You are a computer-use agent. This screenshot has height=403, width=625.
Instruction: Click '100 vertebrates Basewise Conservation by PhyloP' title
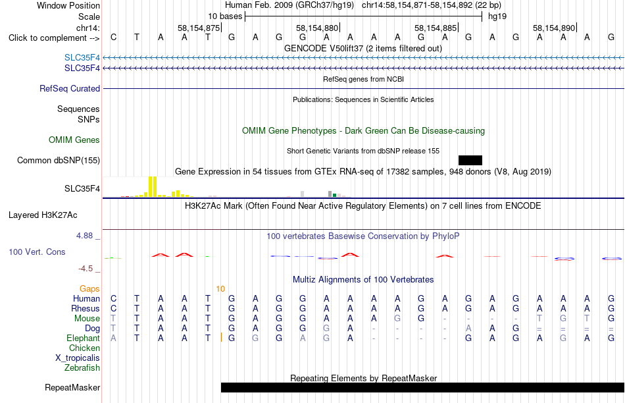click(363, 236)
